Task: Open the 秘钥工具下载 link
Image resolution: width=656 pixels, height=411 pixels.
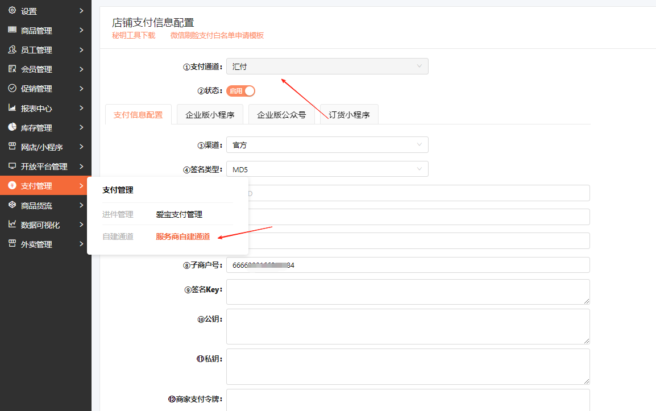Action: coord(134,36)
